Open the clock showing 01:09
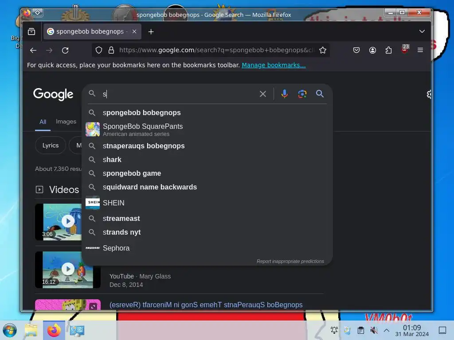Viewport: 454px width, 340px height. [x=412, y=330]
